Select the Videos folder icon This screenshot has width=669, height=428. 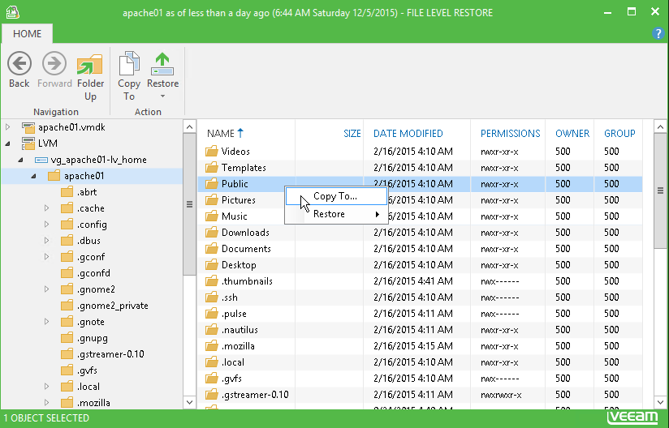(211, 152)
